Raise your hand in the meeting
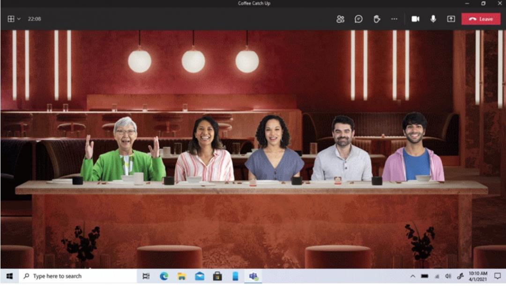Image resolution: width=506 pixels, height=286 pixels. coord(376,19)
